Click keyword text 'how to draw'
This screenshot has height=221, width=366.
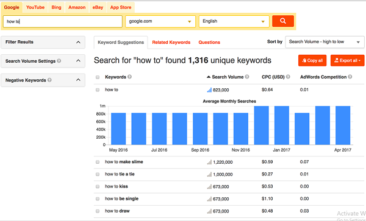coord(117,211)
